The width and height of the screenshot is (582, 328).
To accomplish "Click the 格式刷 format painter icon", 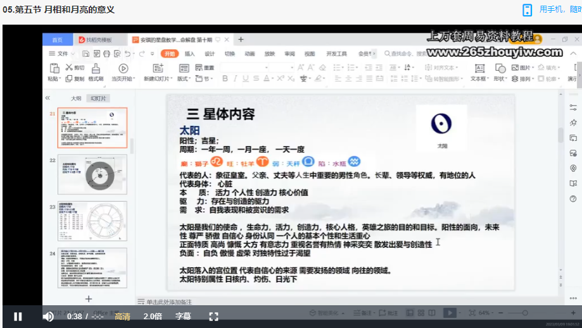I will [96, 69].
